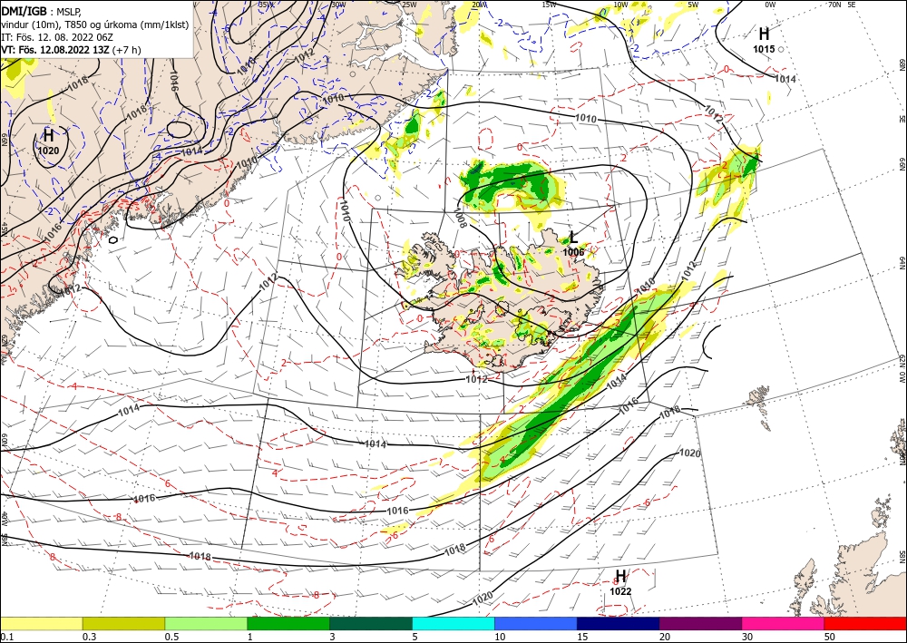The height and width of the screenshot is (643, 907).
Task: Click the red 50 mm legend swatch
Action: click(865, 623)
